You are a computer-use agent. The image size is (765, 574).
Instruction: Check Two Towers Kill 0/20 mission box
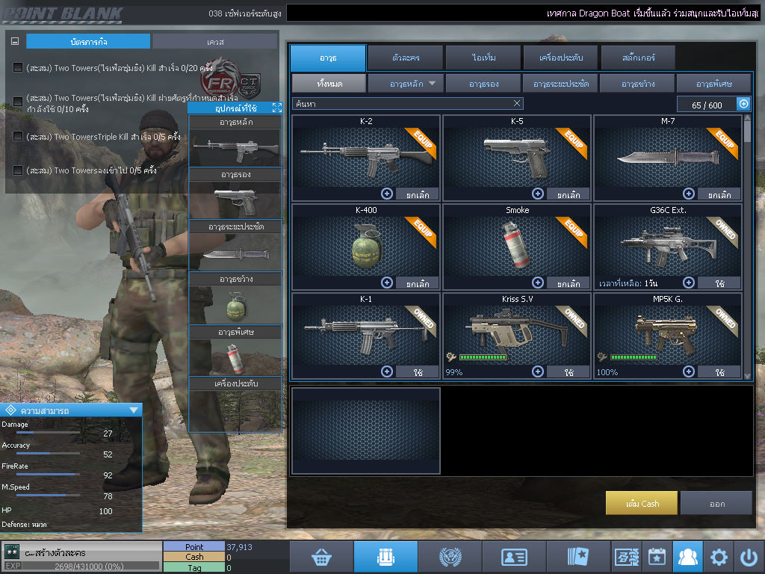coord(18,67)
